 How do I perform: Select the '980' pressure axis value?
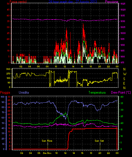(122, 57)
